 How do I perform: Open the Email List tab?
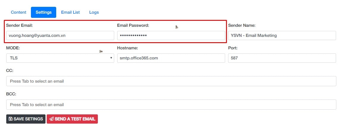pos(70,12)
